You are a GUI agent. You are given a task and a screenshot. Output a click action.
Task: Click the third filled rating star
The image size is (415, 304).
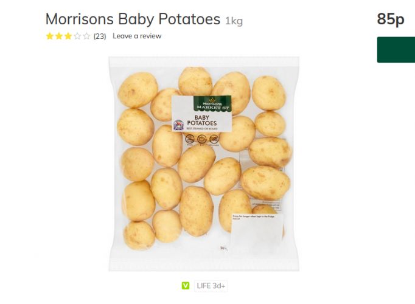[68, 36]
